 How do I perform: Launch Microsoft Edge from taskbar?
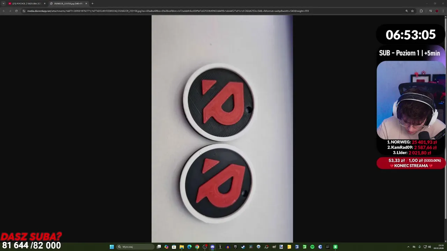click(189, 247)
